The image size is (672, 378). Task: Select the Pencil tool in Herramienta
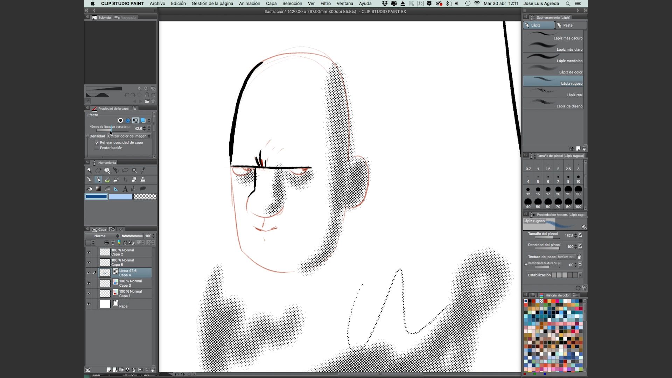[x=98, y=180]
